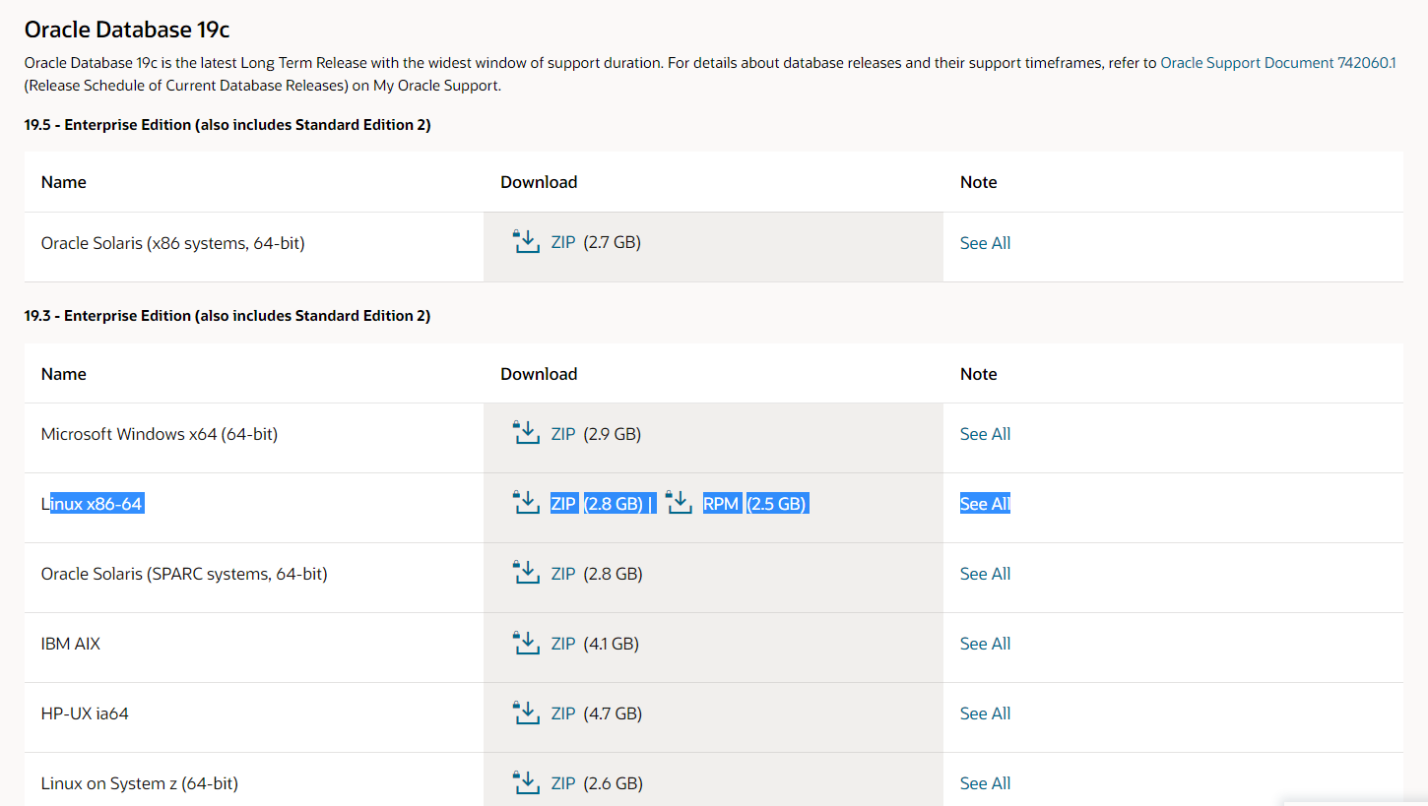Open See All in Linux x86-64 row

[985, 503]
